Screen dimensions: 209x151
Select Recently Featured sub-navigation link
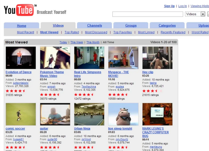(x=173, y=32)
